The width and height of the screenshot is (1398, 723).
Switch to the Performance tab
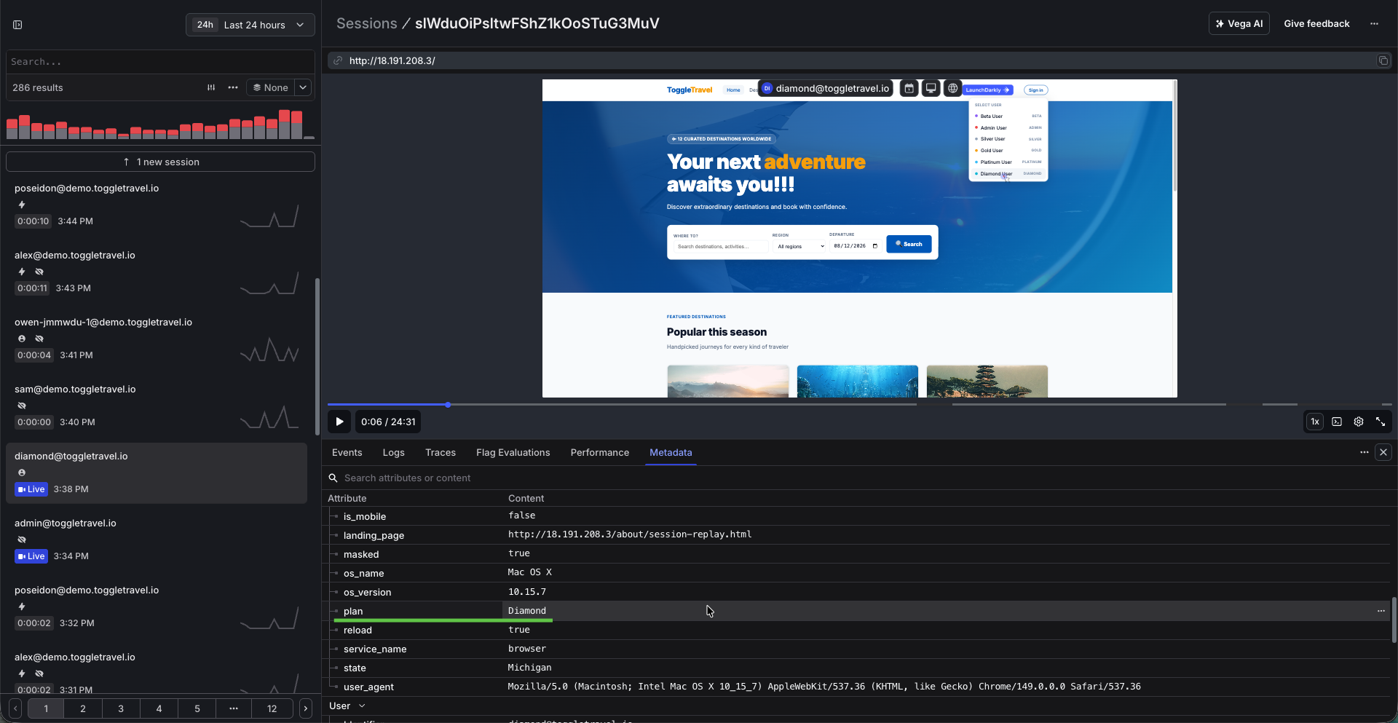tap(600, 452)
